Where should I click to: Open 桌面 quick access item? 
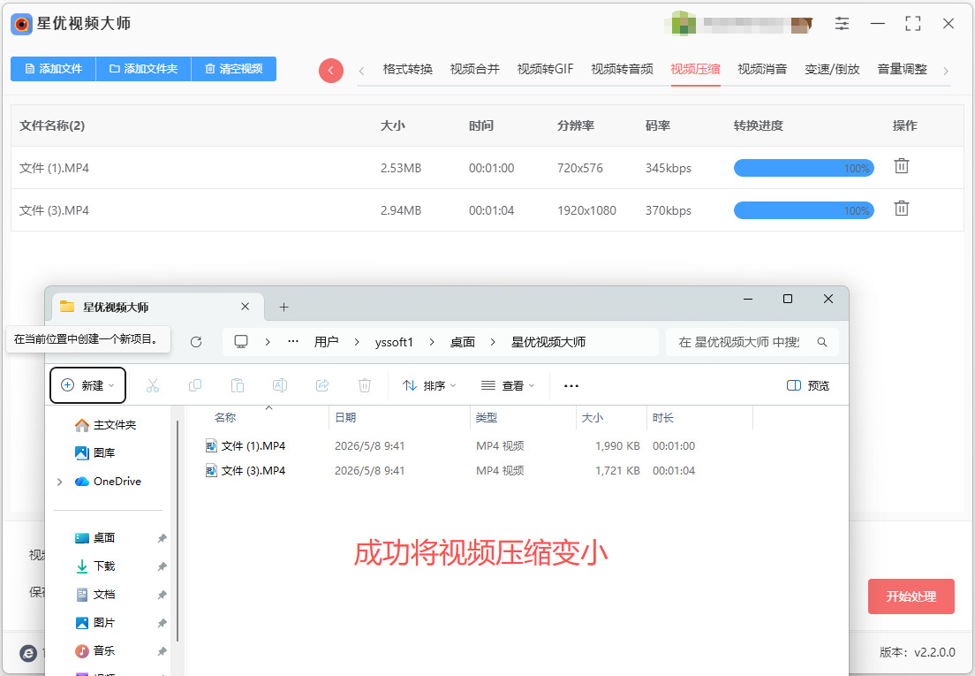point(95,538)
